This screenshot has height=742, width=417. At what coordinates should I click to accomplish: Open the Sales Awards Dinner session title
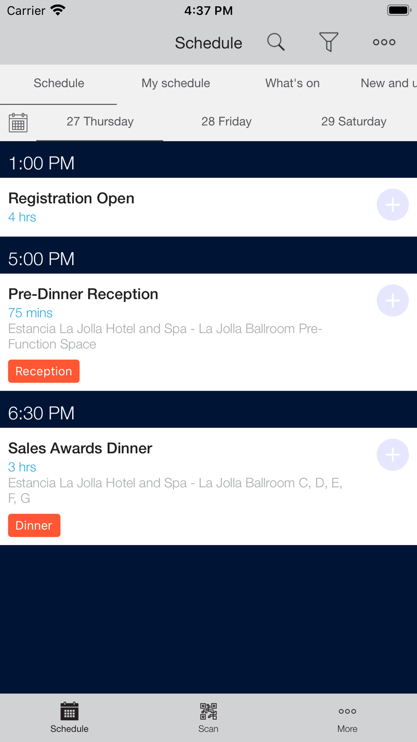80,448
